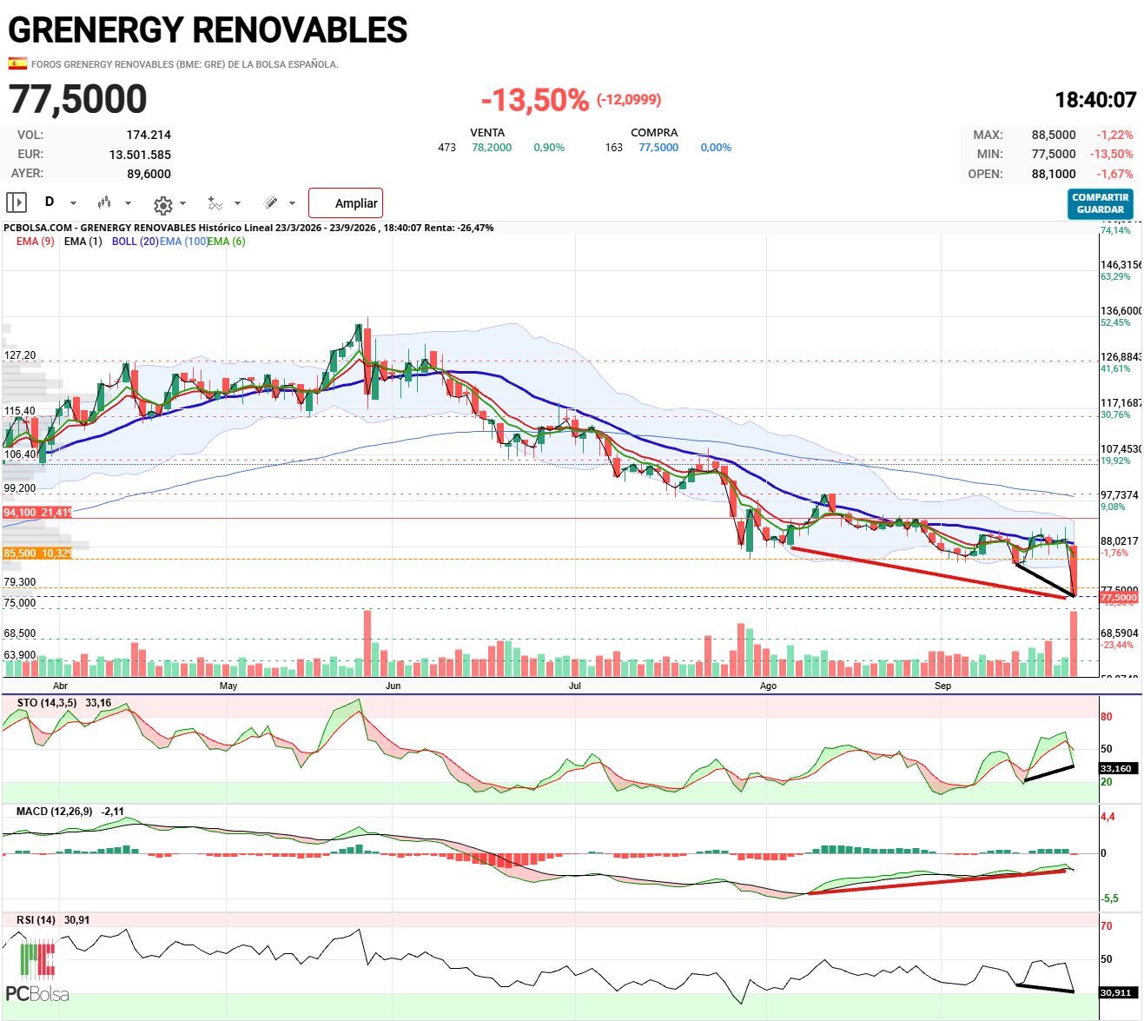Click the PCBolsa logo
Image resolution: width=1144 pixels, height=1021 pixels.
click(x=37, y=970)
